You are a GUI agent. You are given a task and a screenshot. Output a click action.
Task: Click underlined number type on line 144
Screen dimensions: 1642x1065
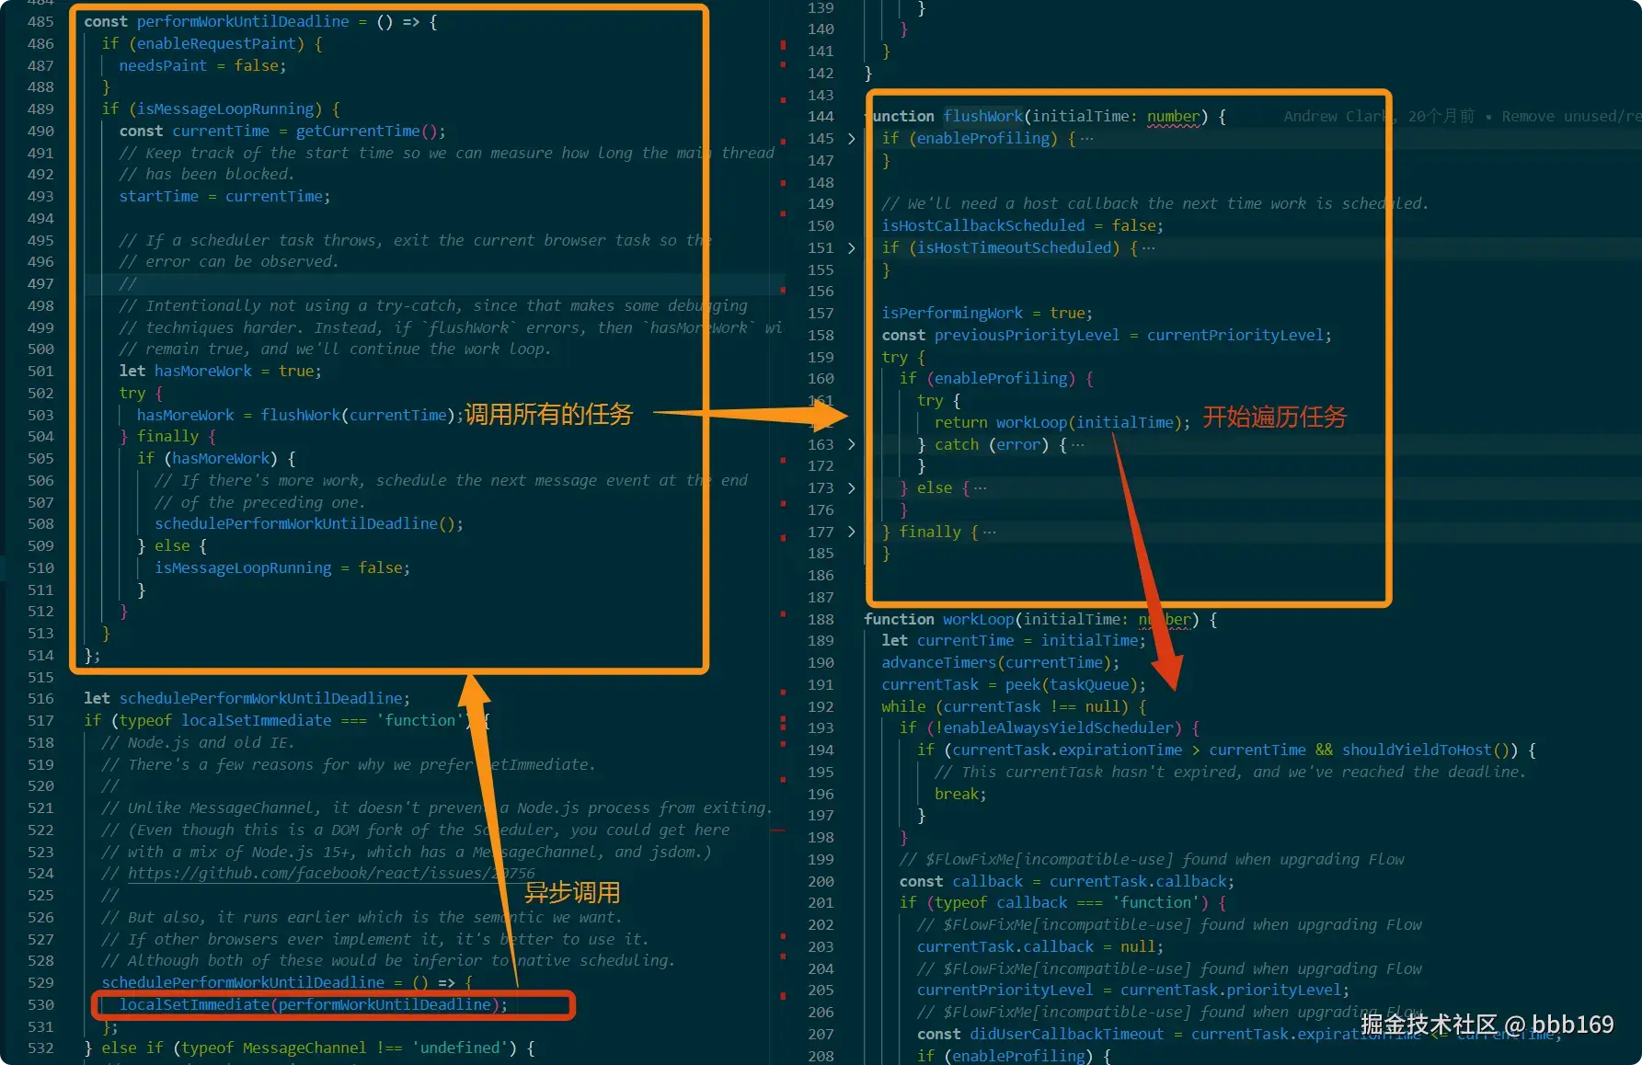pos(1173,117)
